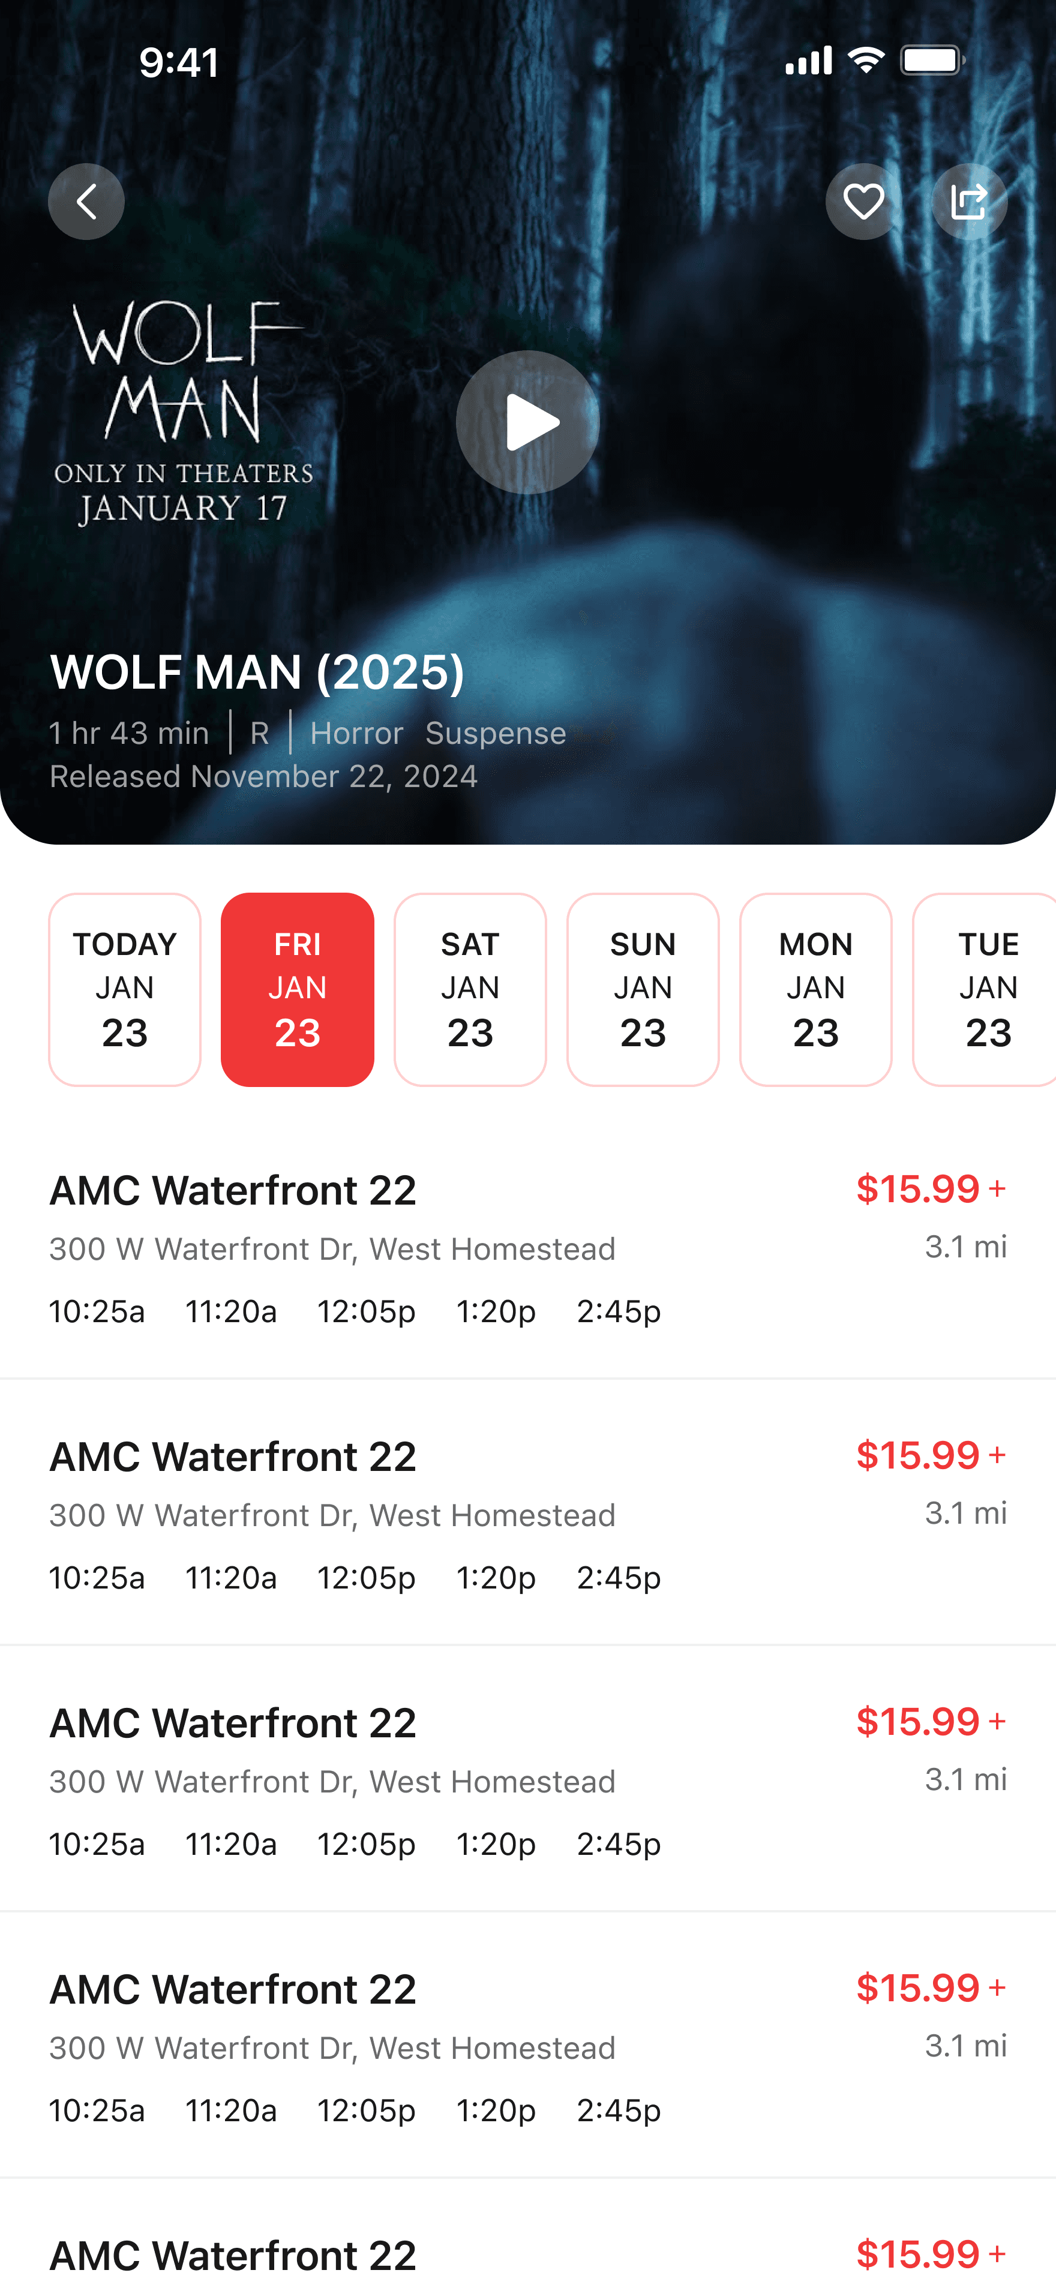1056x2294 pixels.
Task: Pick the MON JAN 23 date
Action: [815, 989]
